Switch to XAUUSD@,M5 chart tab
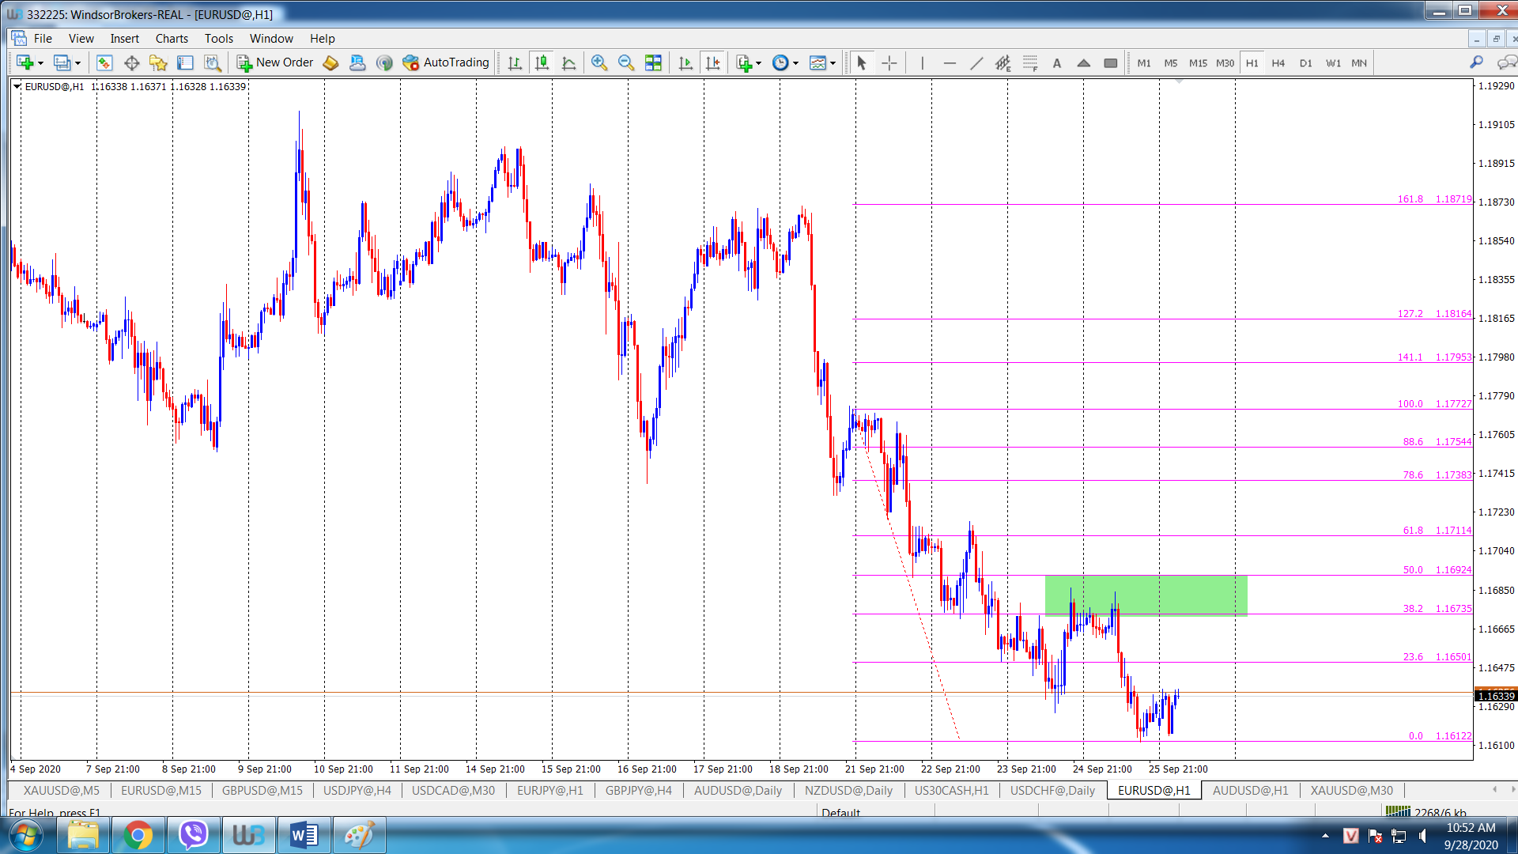Viewport: 1518px width, 854px height. click(x=62, y=790)
